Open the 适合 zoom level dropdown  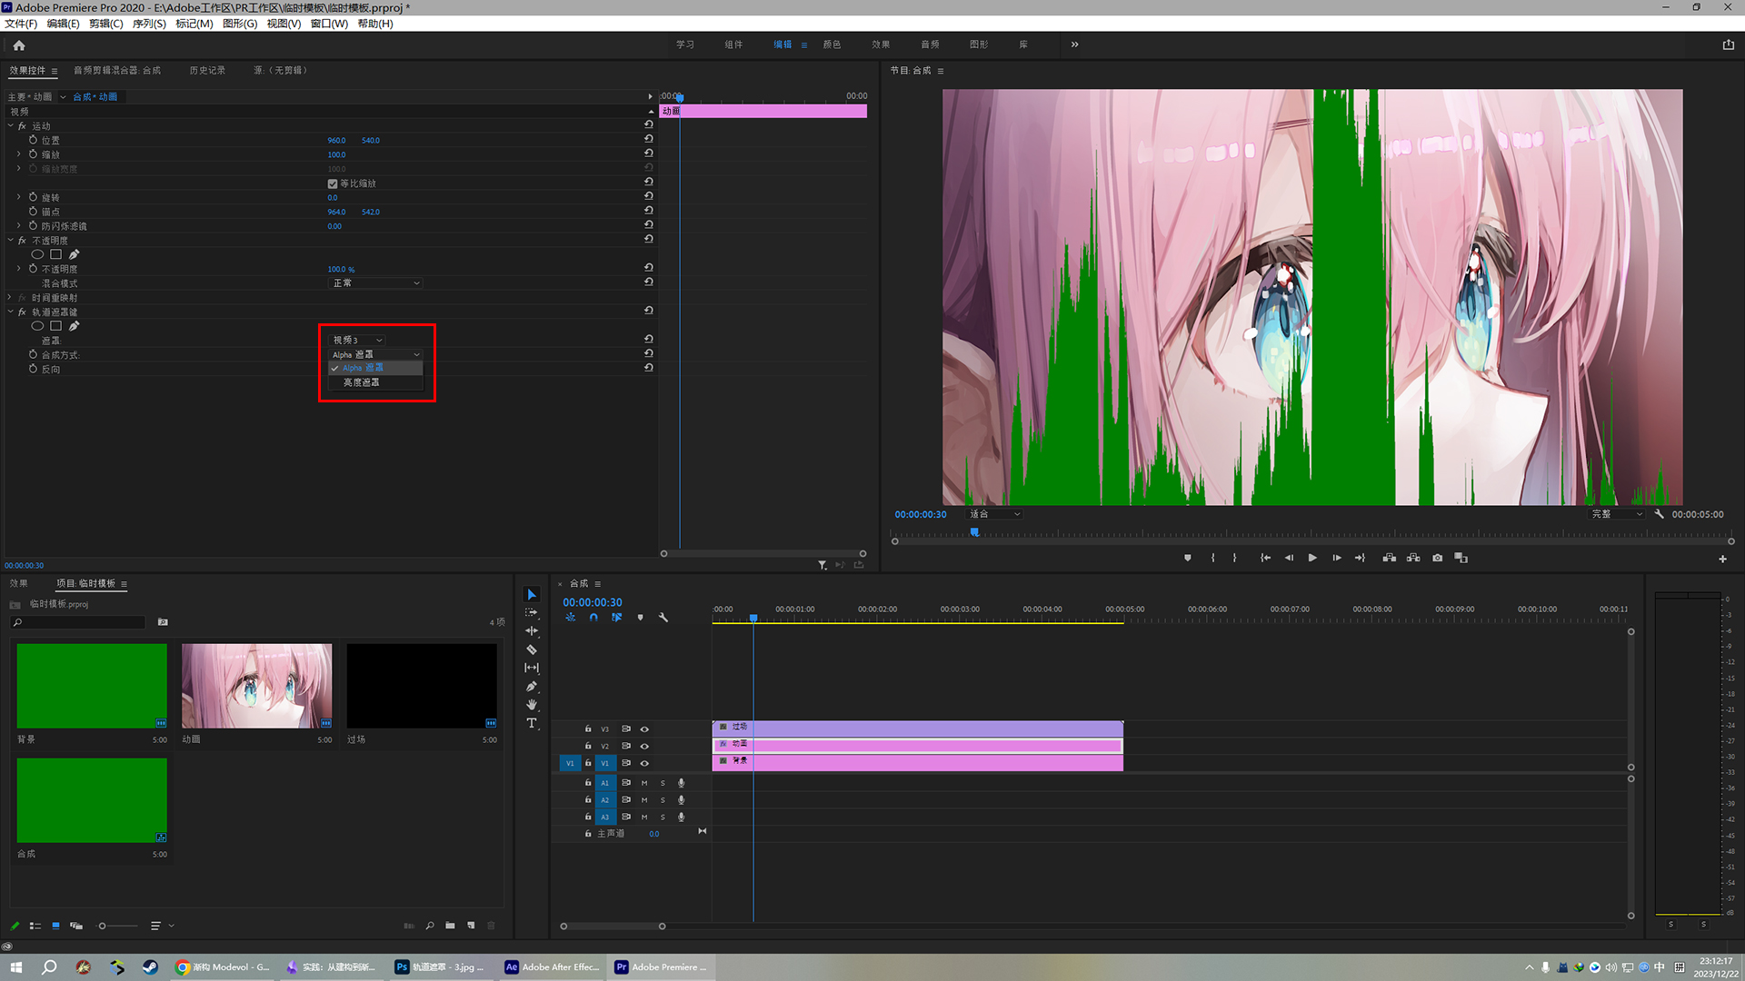(994, 514)
